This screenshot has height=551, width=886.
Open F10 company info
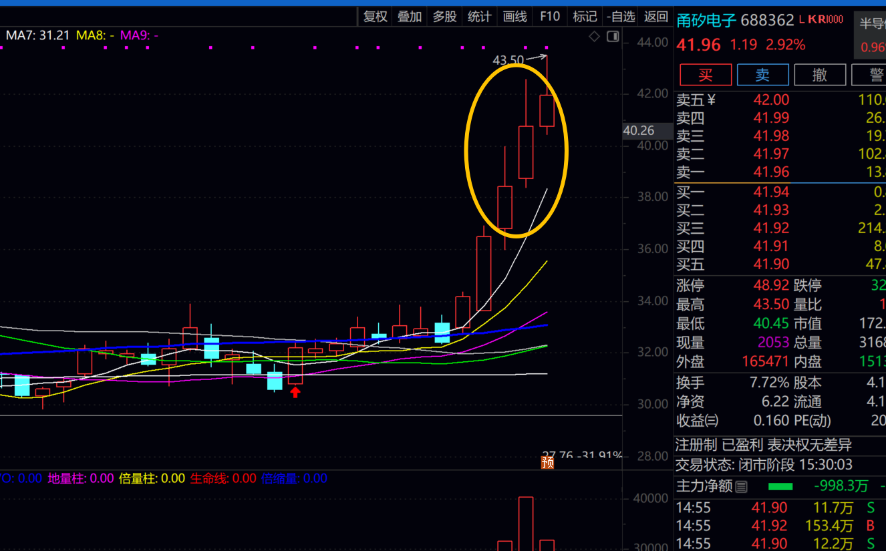(x=550, y=17)
